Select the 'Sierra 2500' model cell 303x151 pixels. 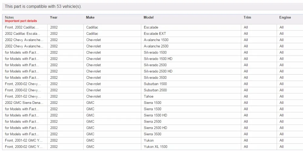pyautogui.click(x=191, y=121)
